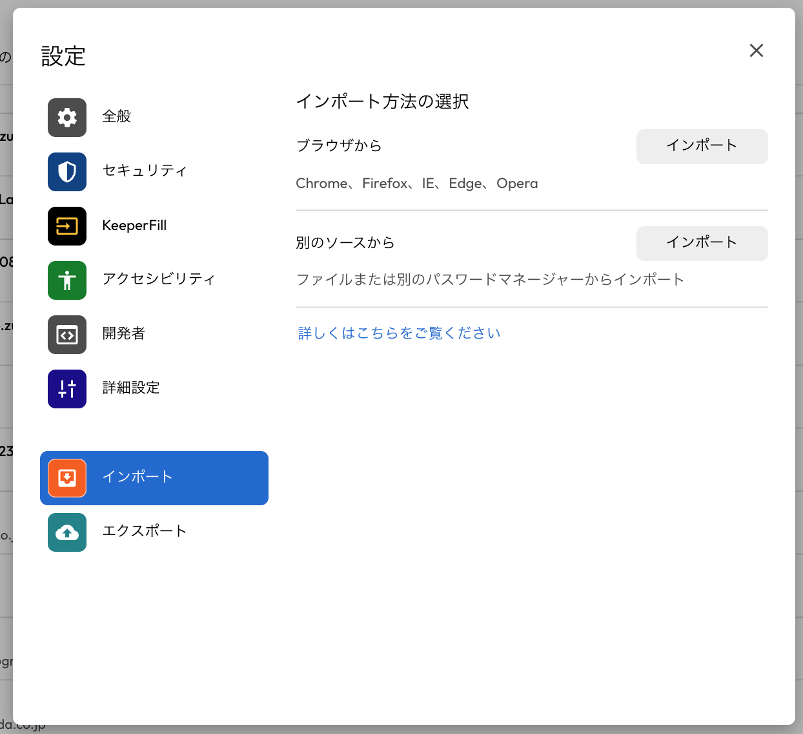Select the 詳細設定 text label
This screenshot has width=803, height=734.
pos(131,388)
